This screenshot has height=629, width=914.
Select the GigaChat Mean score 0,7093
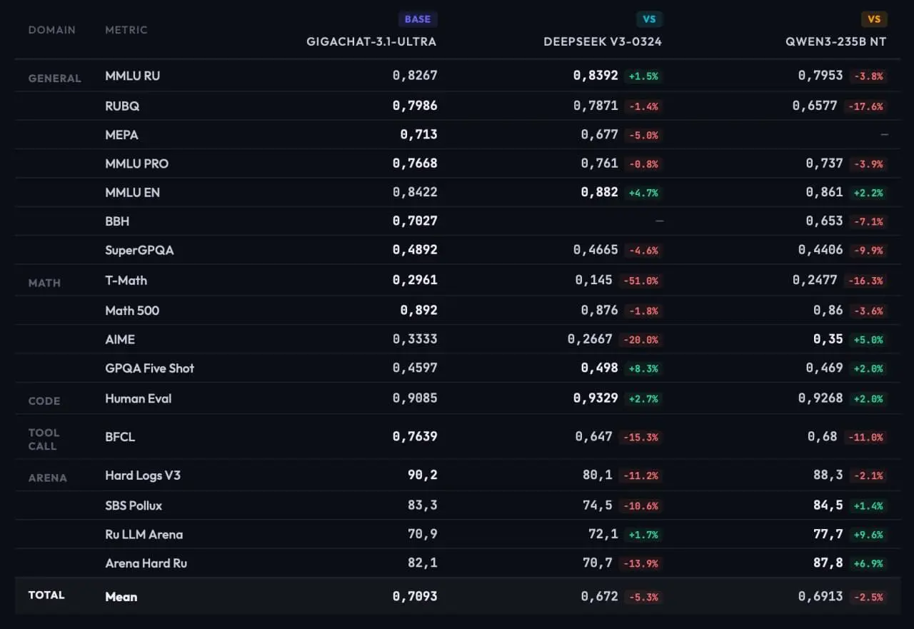tap(415, 596)
